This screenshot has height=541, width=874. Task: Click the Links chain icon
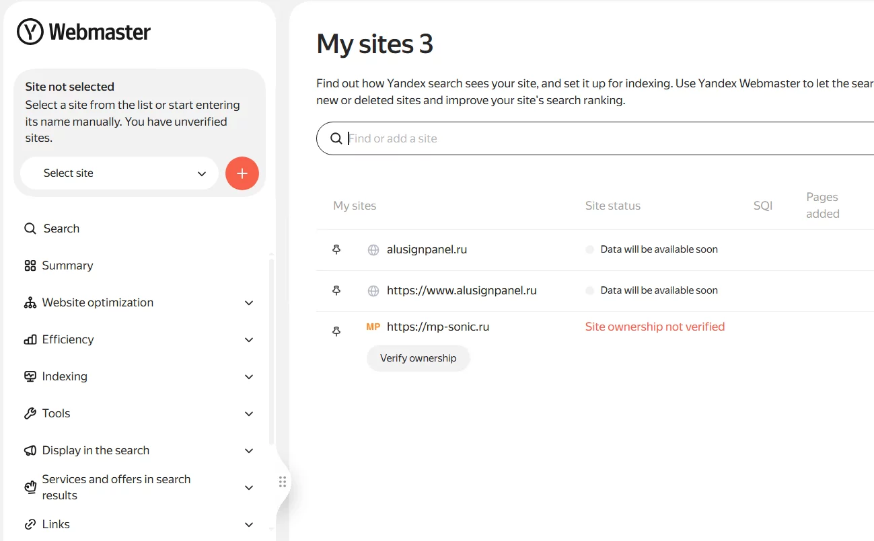pos(30,524)
